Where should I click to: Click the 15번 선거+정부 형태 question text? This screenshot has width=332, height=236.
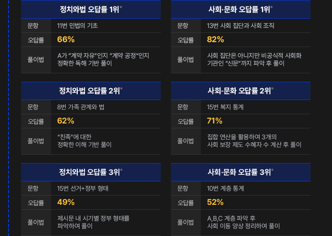(83, 189)
